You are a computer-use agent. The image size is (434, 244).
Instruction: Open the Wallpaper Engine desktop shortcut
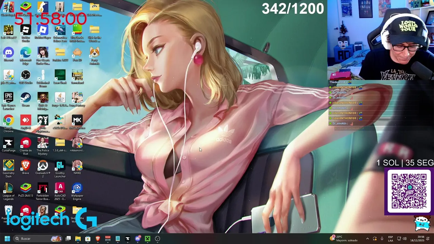[77, 192]
